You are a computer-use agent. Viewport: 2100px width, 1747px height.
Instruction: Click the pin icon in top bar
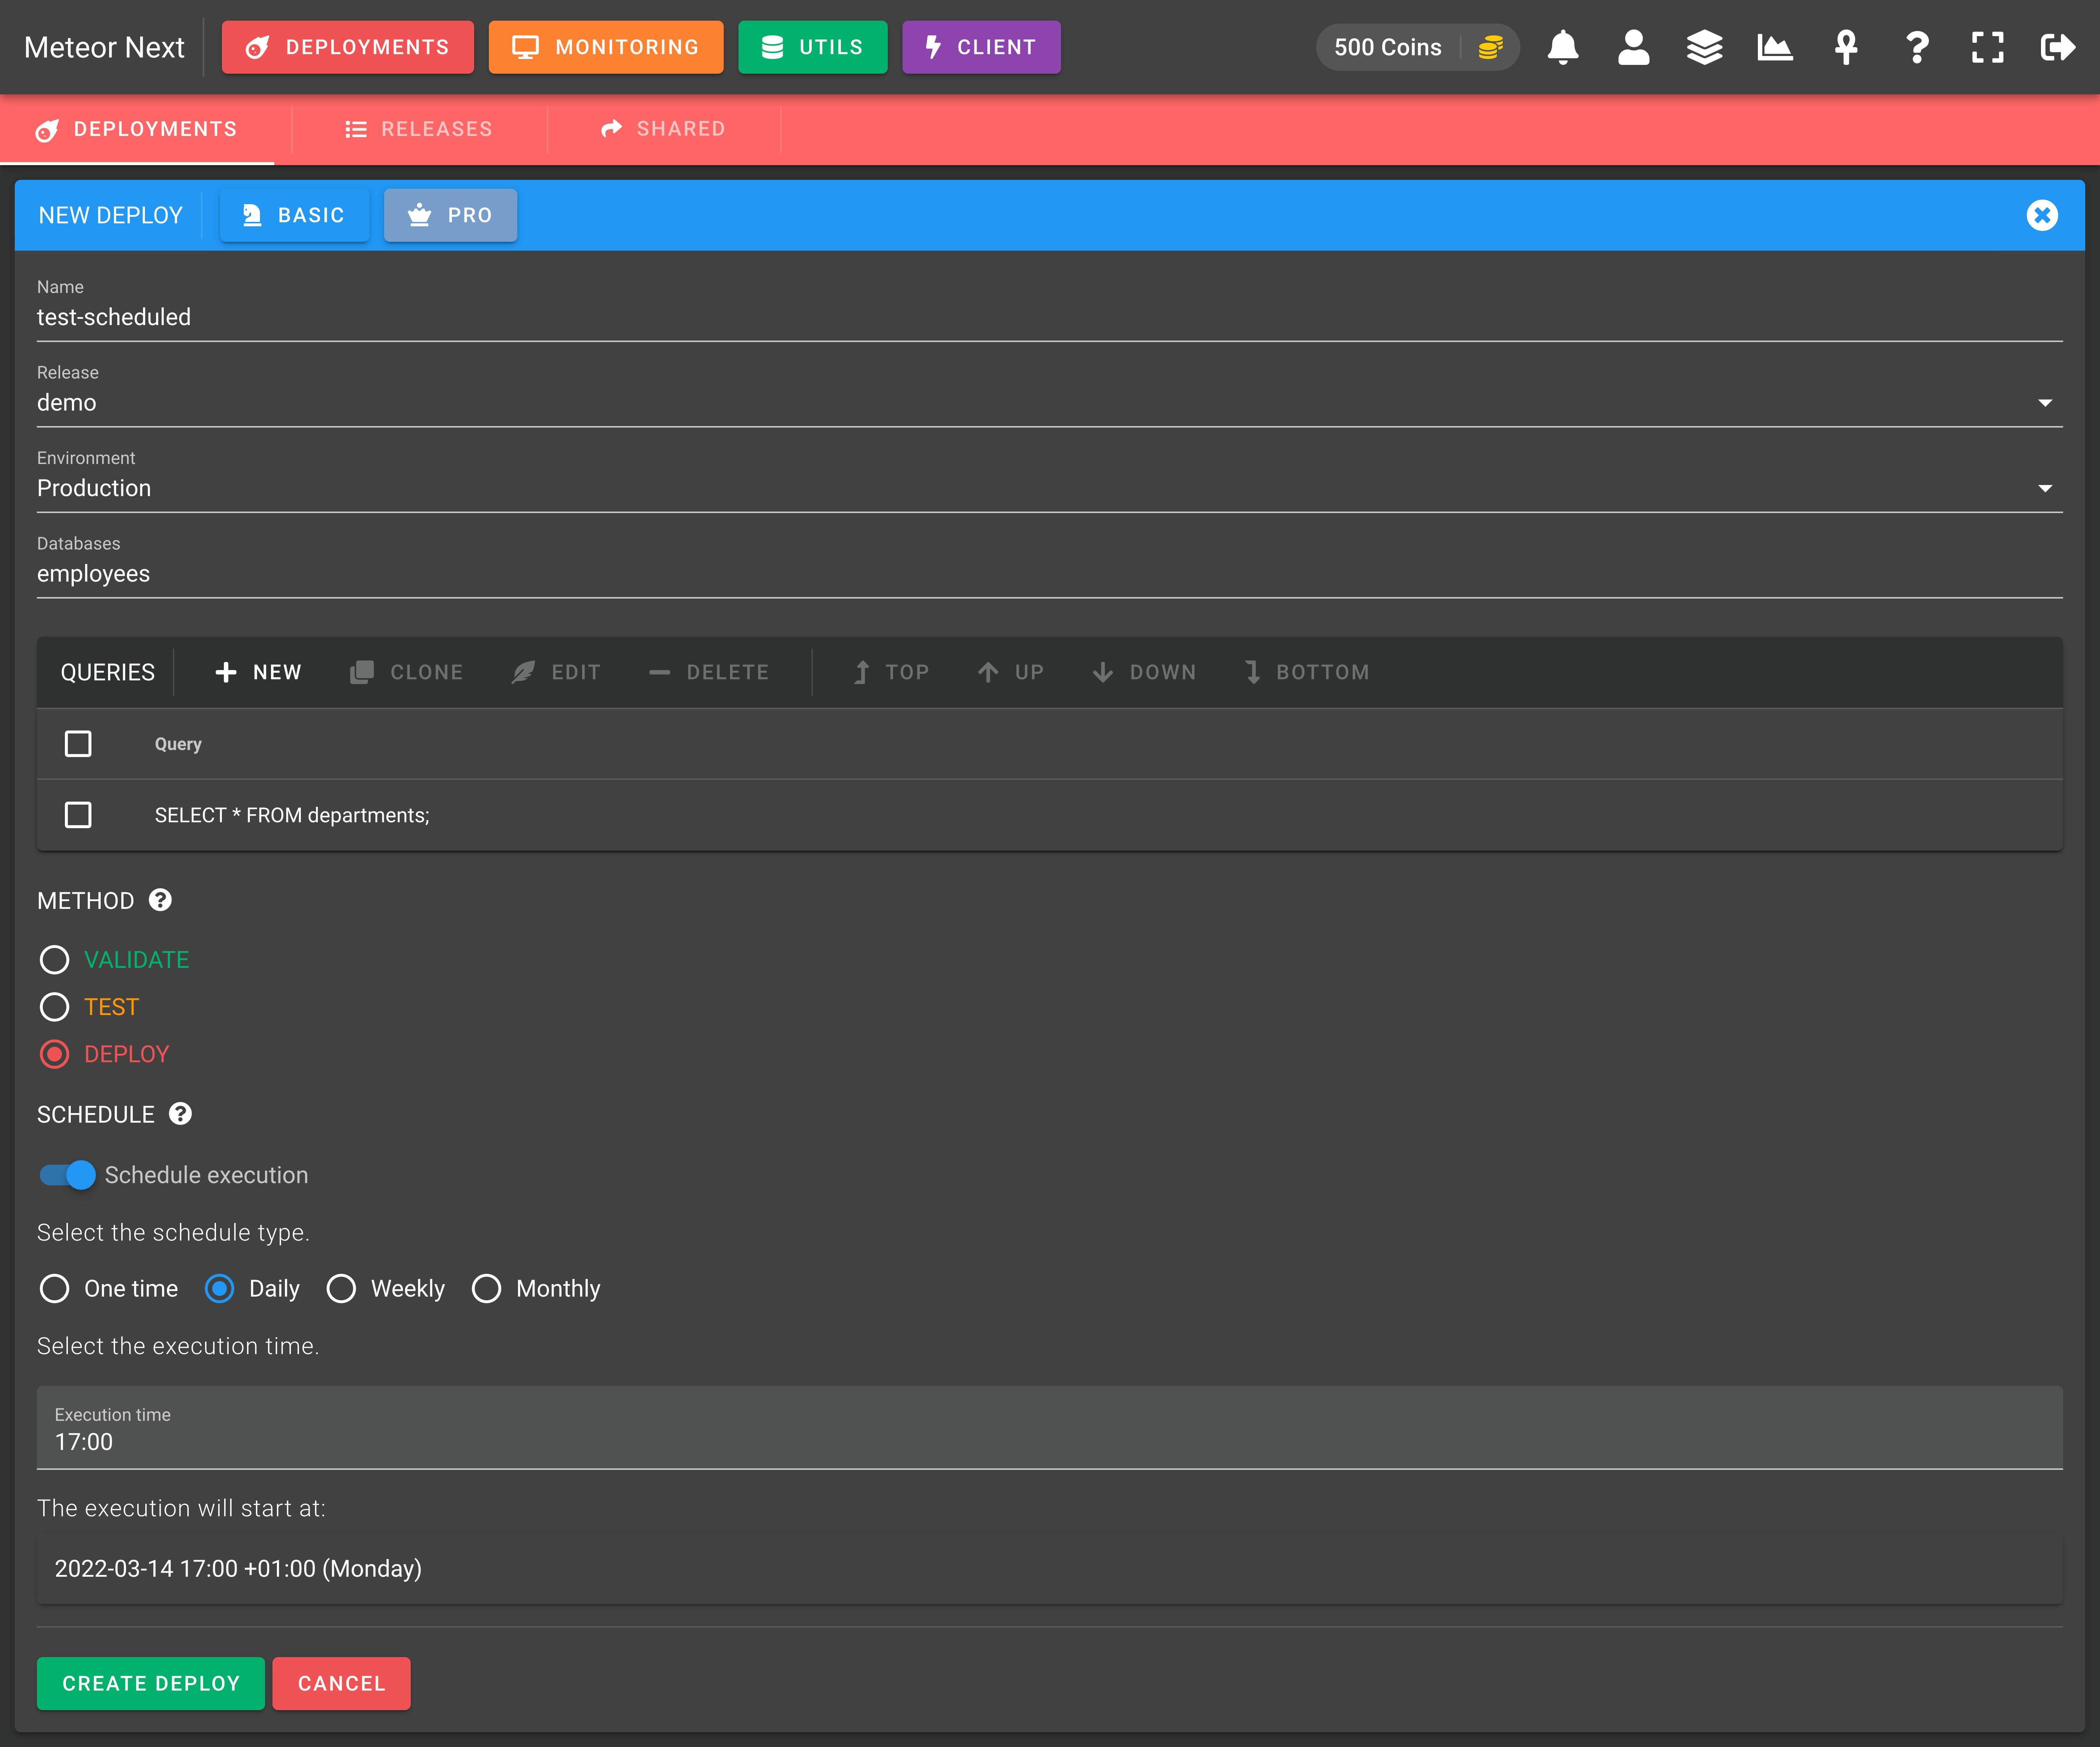click(1846, 47)
